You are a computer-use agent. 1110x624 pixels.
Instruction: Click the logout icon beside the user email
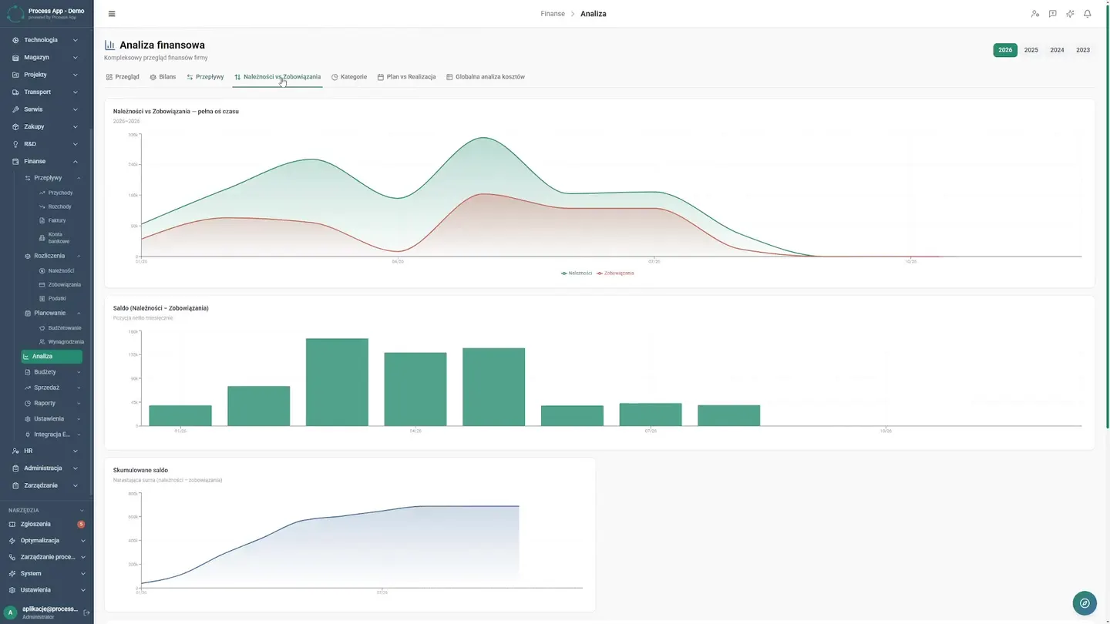[86, 612]
